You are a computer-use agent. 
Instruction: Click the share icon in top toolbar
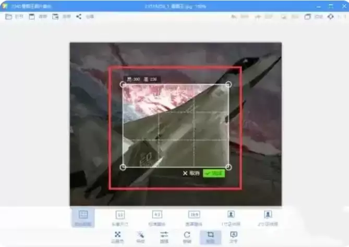[x=79, y=17]
